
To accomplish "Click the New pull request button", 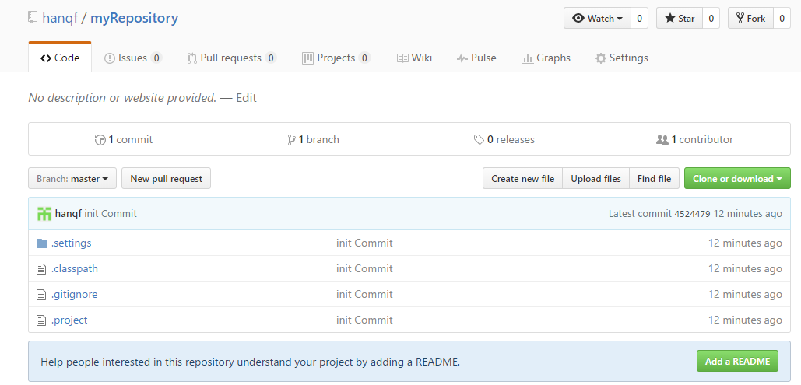I will click(166, 179).
